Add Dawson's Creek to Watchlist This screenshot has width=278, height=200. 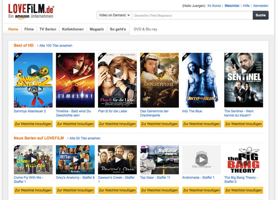coord(117,190)
